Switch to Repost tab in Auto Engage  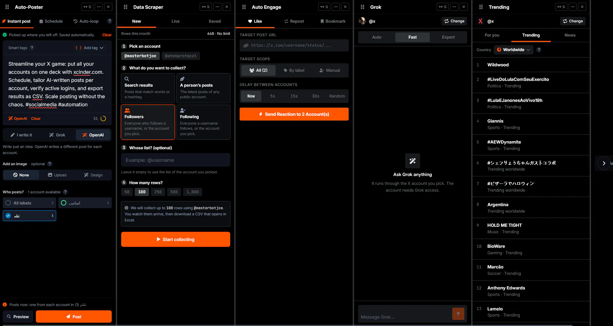click(x=294, y=21)
